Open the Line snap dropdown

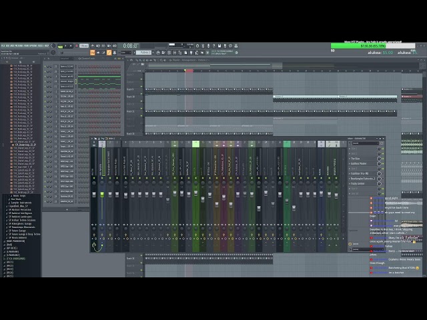[x=126, y=53]
